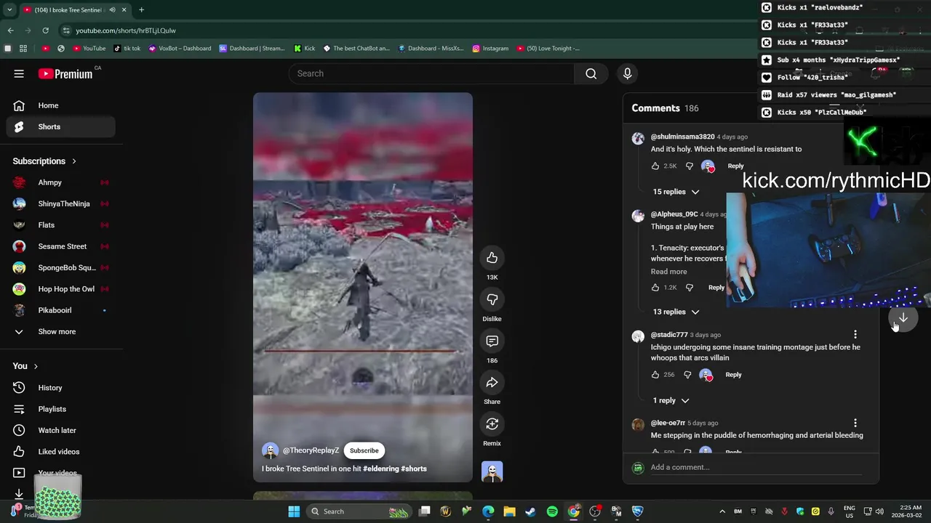The width and height of the screenshot is (931, 523).
Task: Open the Instagram bookmark
Action: pos(490,49)
